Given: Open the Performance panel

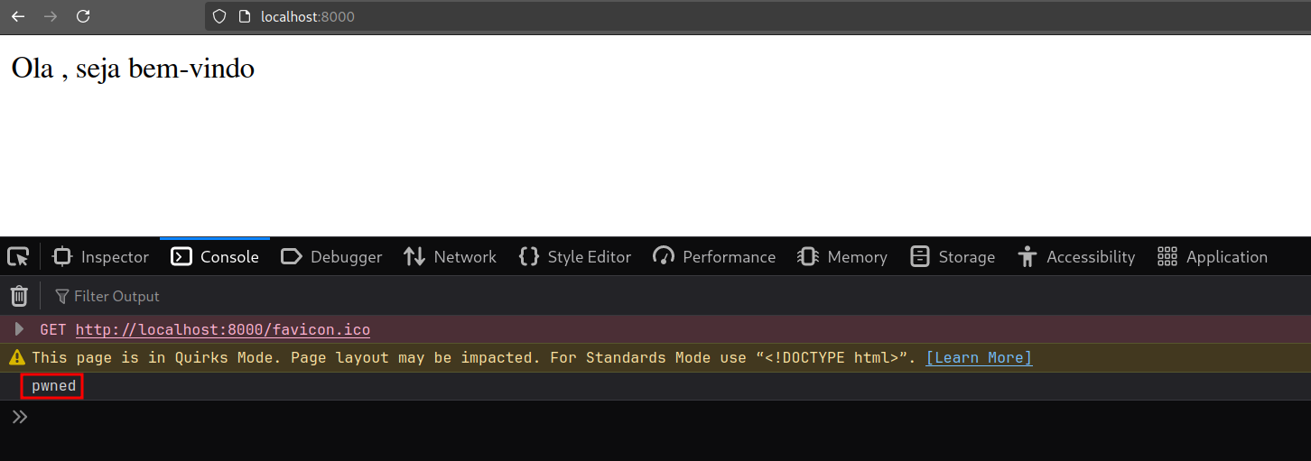Looking at the screenshot, I should point(714,257).
